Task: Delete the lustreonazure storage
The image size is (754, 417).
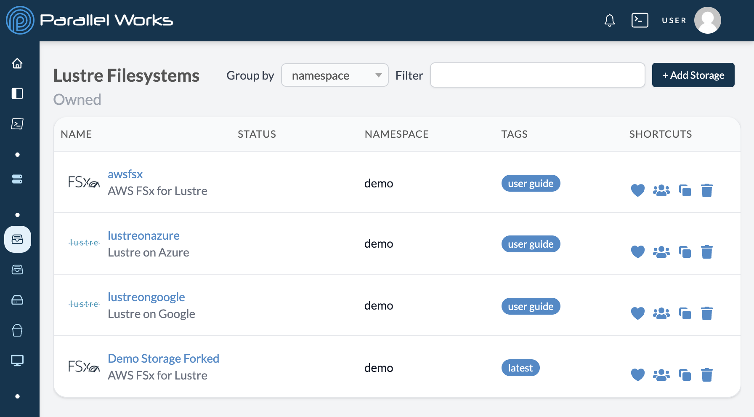Action: [x=707, y=252]
